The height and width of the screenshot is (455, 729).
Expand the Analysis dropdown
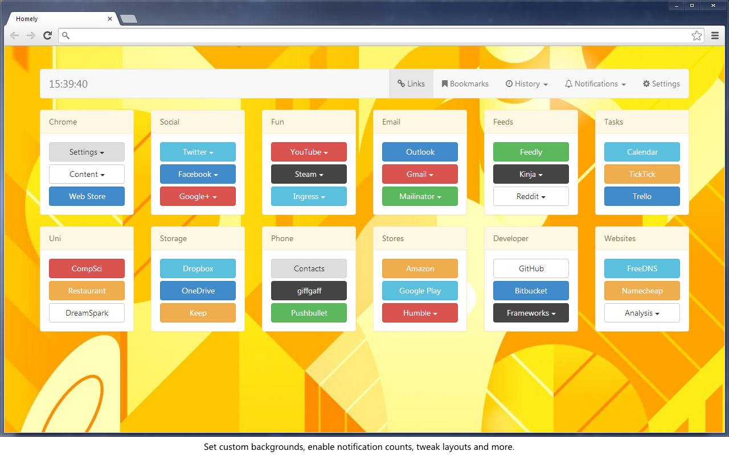[x=642, y=313]
